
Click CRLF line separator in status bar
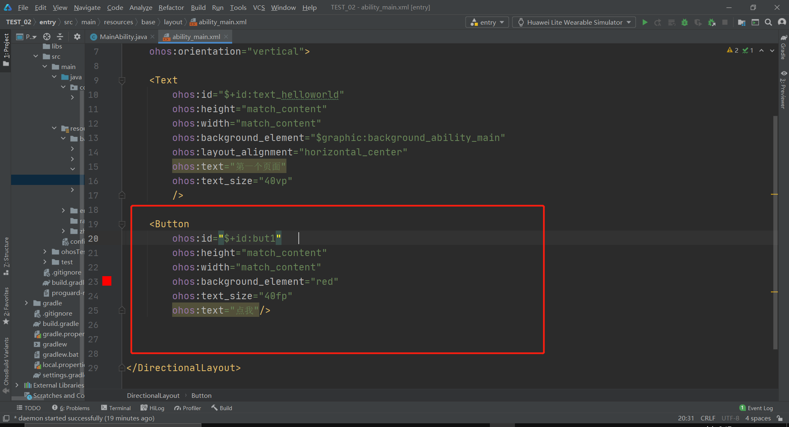708,418
